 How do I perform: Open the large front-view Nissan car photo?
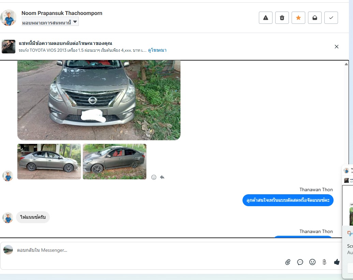coord(99,100)
